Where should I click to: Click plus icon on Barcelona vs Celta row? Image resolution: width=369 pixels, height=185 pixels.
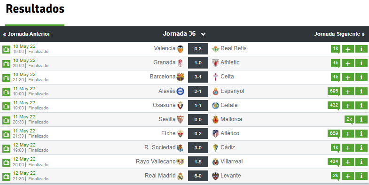pyautogui.click(x=347, y=77)
